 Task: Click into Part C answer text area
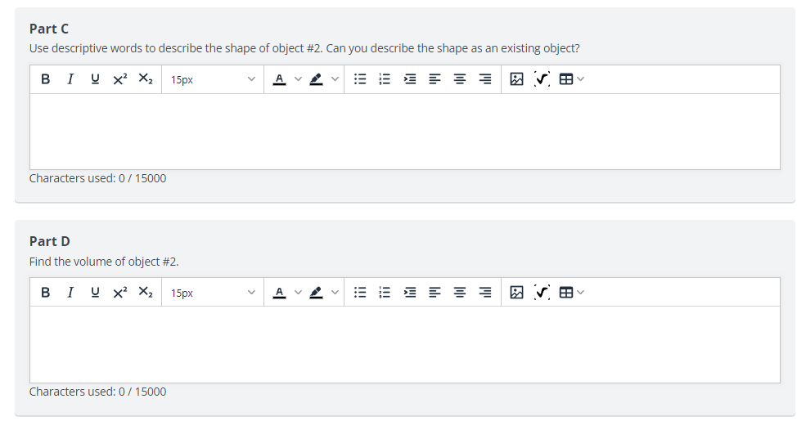point(404,132)
